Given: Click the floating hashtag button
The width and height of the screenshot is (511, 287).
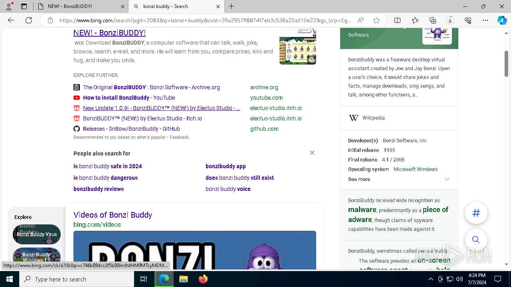Looking at the screenshot, I should 476,213.
